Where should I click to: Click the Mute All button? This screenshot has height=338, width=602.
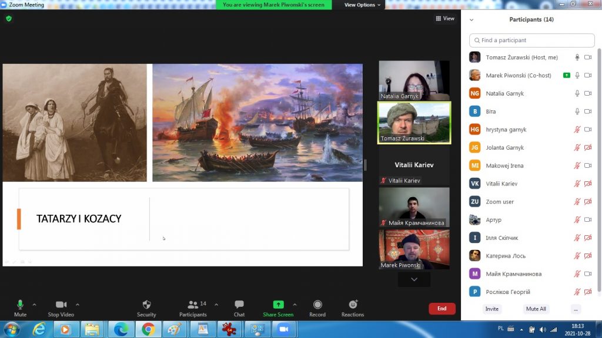click(536, 309)
